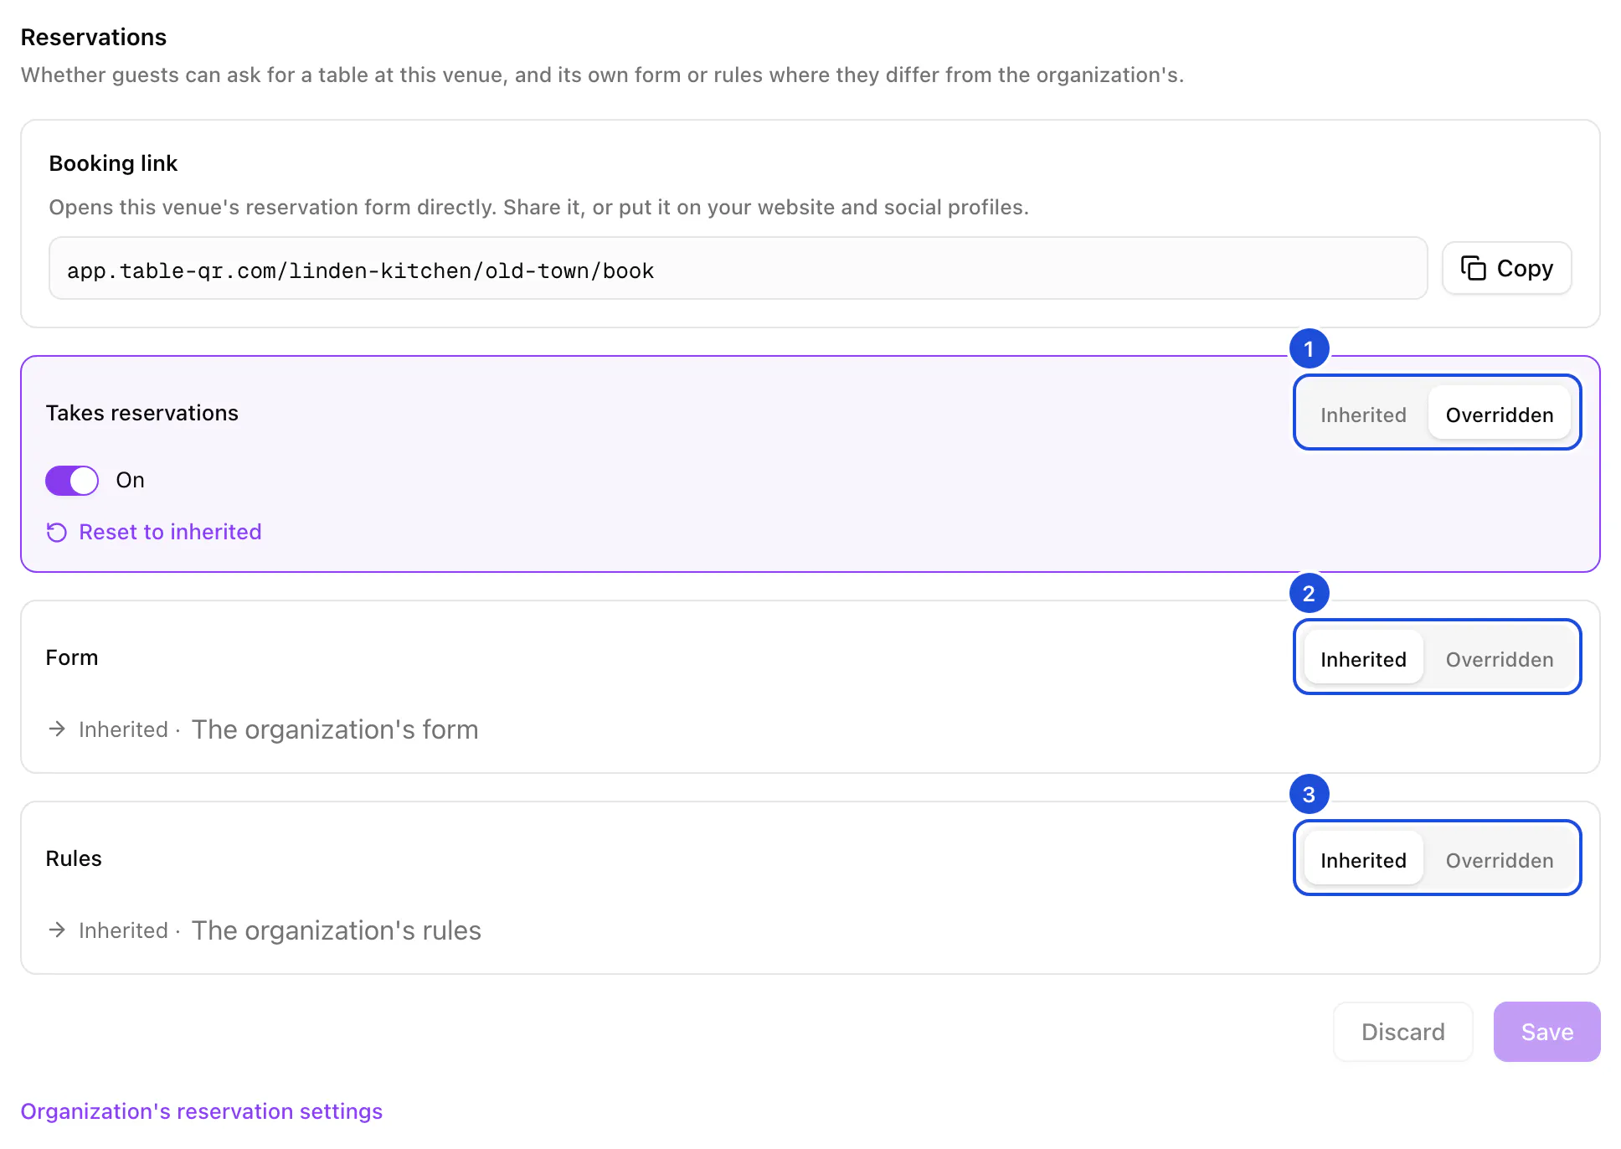
Task: Click the arrow icon before The organization's form
Action: point(57,729)
